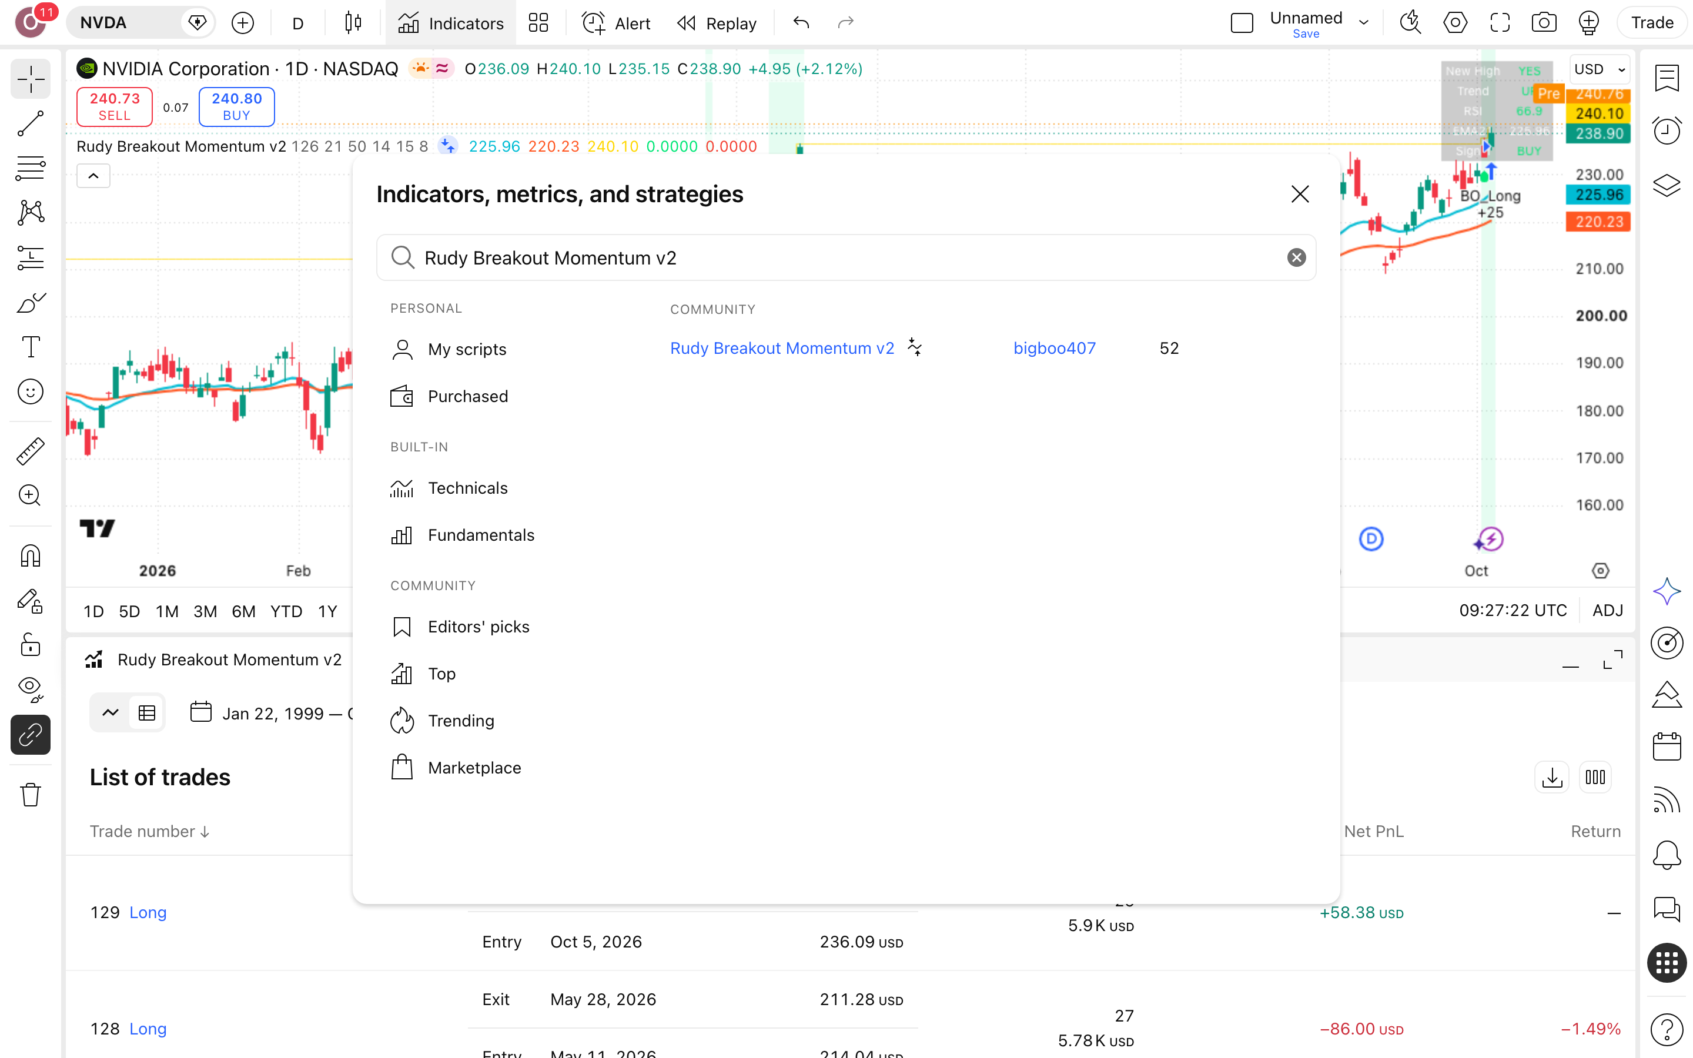Expand the Unnamed layout dropdown arrow

click(x=1363, y=23)
